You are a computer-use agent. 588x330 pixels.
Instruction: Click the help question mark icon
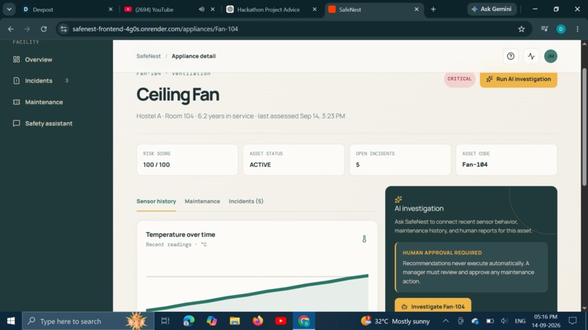(x=511, y=56)
